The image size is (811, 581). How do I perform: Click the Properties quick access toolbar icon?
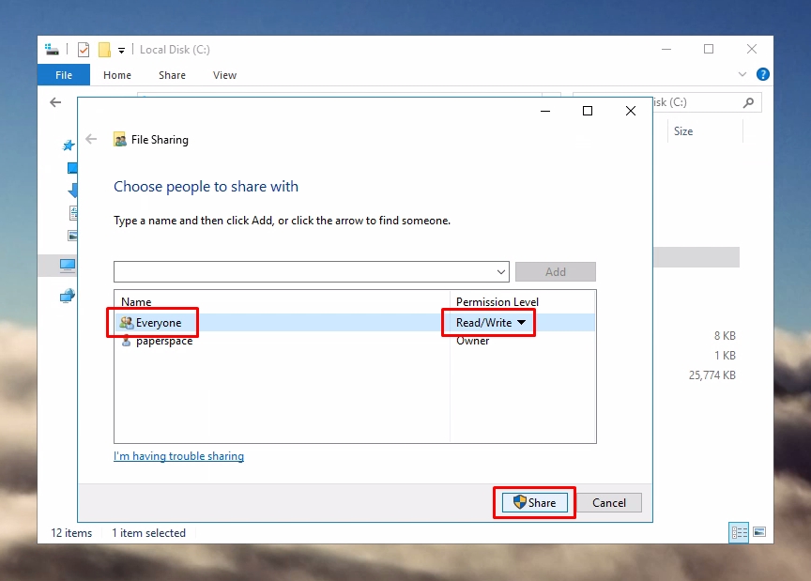84,50
